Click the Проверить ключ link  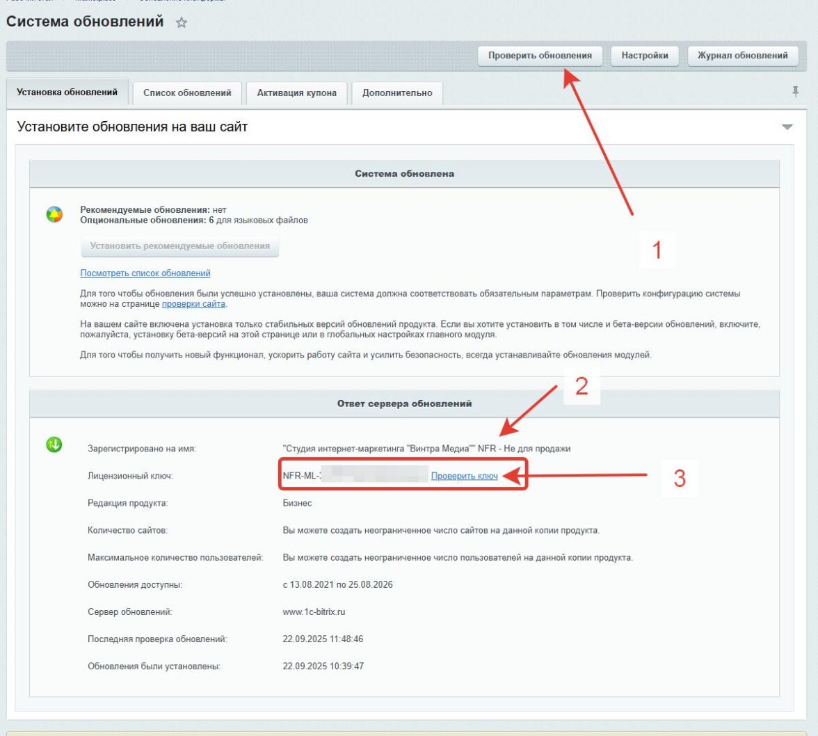pos(464,476)
